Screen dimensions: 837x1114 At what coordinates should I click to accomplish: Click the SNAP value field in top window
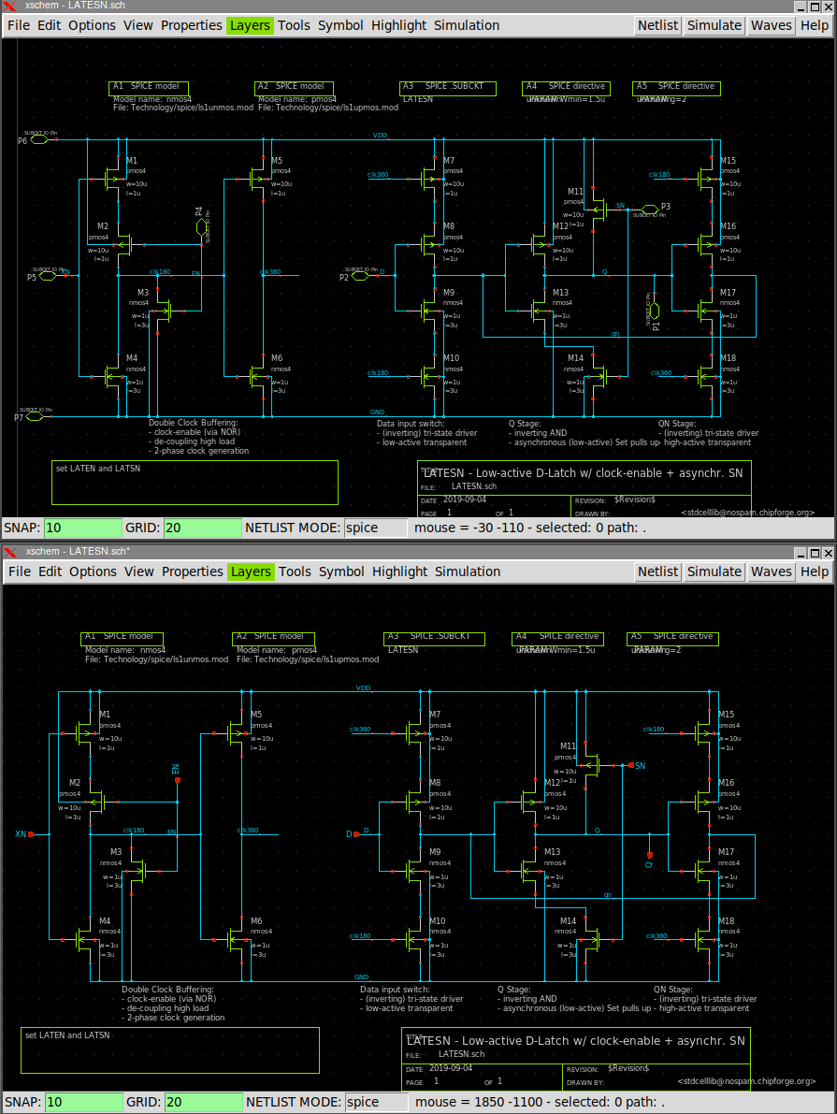point(83,528)
